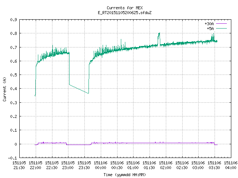Click the 151106 03:30 x-axis label
The width and height of the screenshot is (238, 178).
[214, 165]
